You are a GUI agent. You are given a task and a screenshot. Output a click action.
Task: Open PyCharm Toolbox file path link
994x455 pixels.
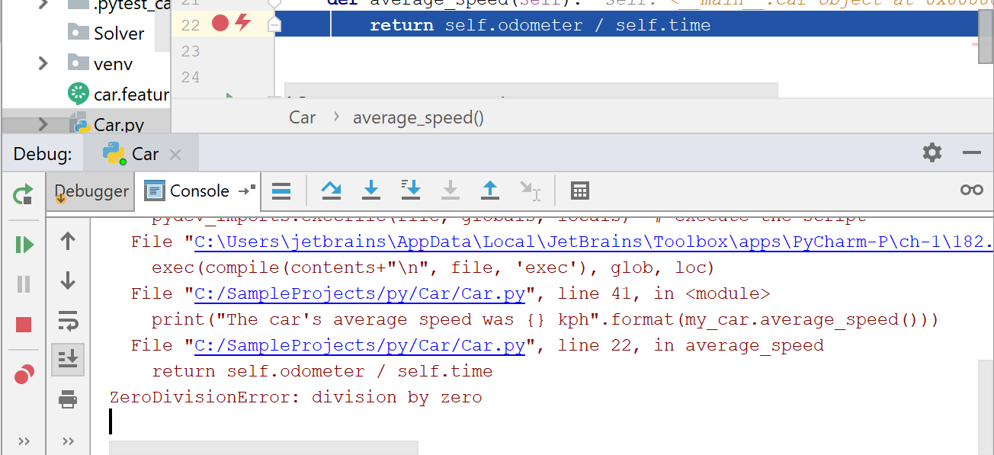(594, 242)
